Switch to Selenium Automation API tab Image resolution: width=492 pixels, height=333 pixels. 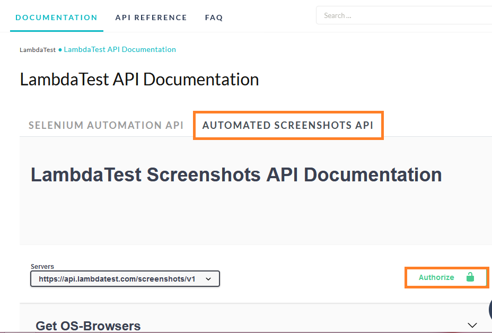tap(106, 125)
